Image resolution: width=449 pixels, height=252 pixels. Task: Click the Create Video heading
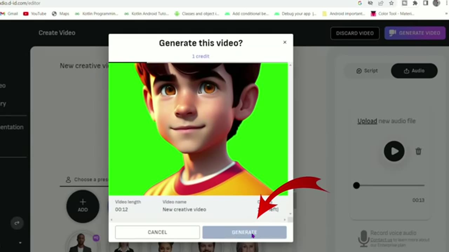click(x=57, y=33)
